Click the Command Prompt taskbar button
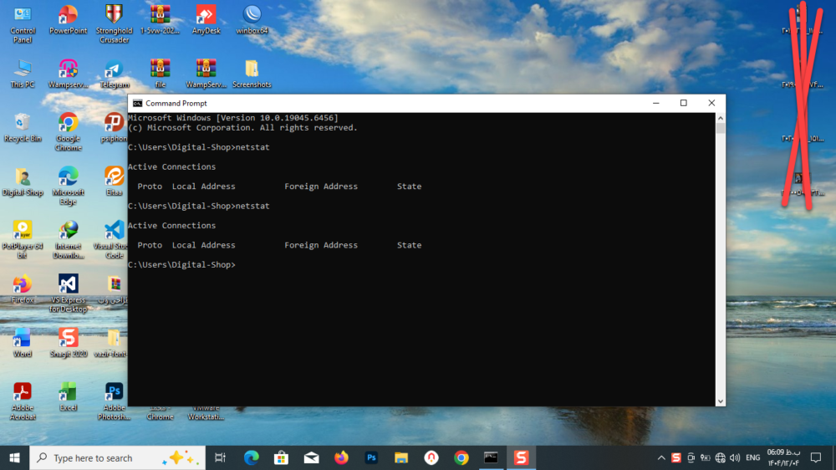Viewport: 836px width, 470px height. (491, 457)
